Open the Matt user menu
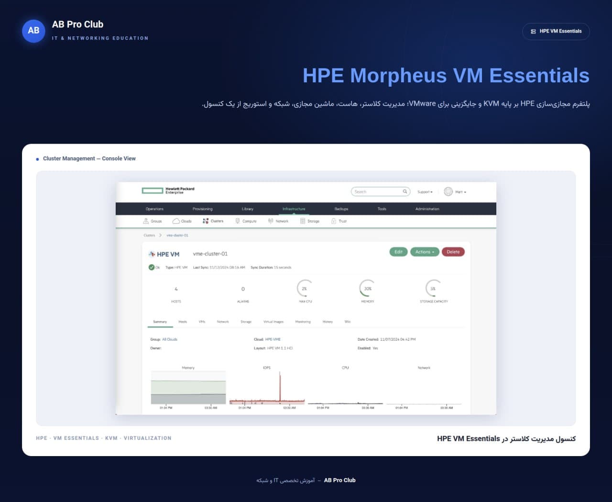This screenshot has width=612, height=502. point(460,192)
